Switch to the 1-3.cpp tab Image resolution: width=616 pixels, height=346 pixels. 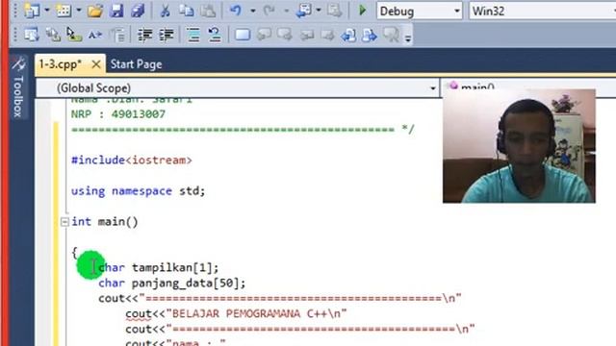[x=61, y=64]
